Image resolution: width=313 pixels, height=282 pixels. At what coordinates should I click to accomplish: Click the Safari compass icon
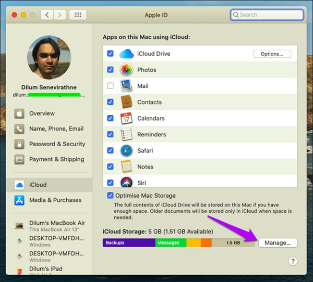[x=127, y=150]
